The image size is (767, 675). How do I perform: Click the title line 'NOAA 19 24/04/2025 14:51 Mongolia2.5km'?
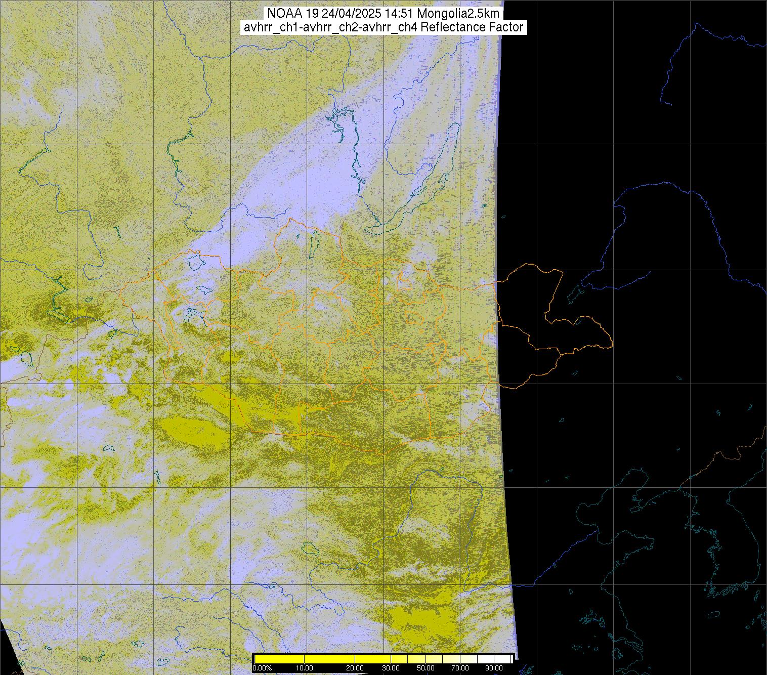383,13
